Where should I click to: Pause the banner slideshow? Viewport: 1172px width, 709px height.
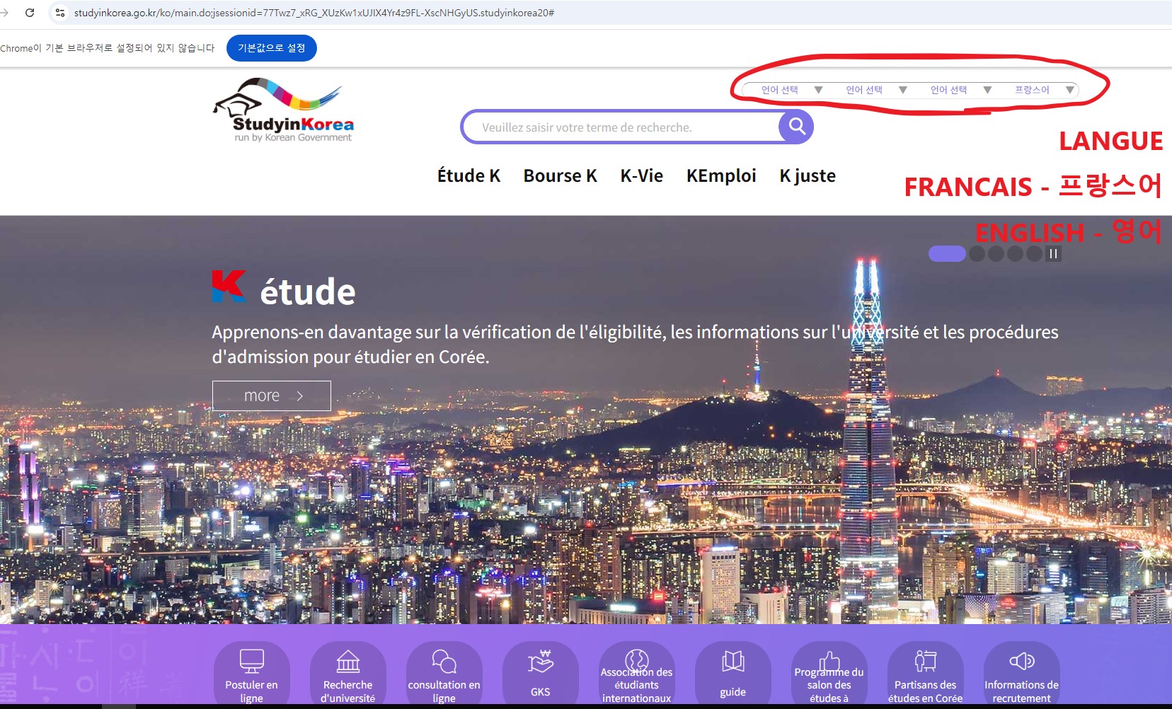(x=1053, y=254)
